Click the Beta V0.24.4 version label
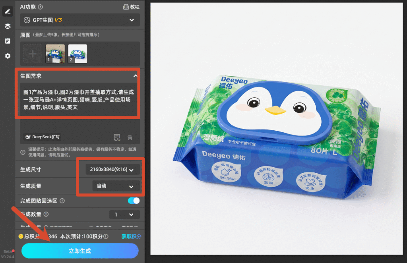Image resolution: width=407 pixels, height=263 pixels. [8, 254]
